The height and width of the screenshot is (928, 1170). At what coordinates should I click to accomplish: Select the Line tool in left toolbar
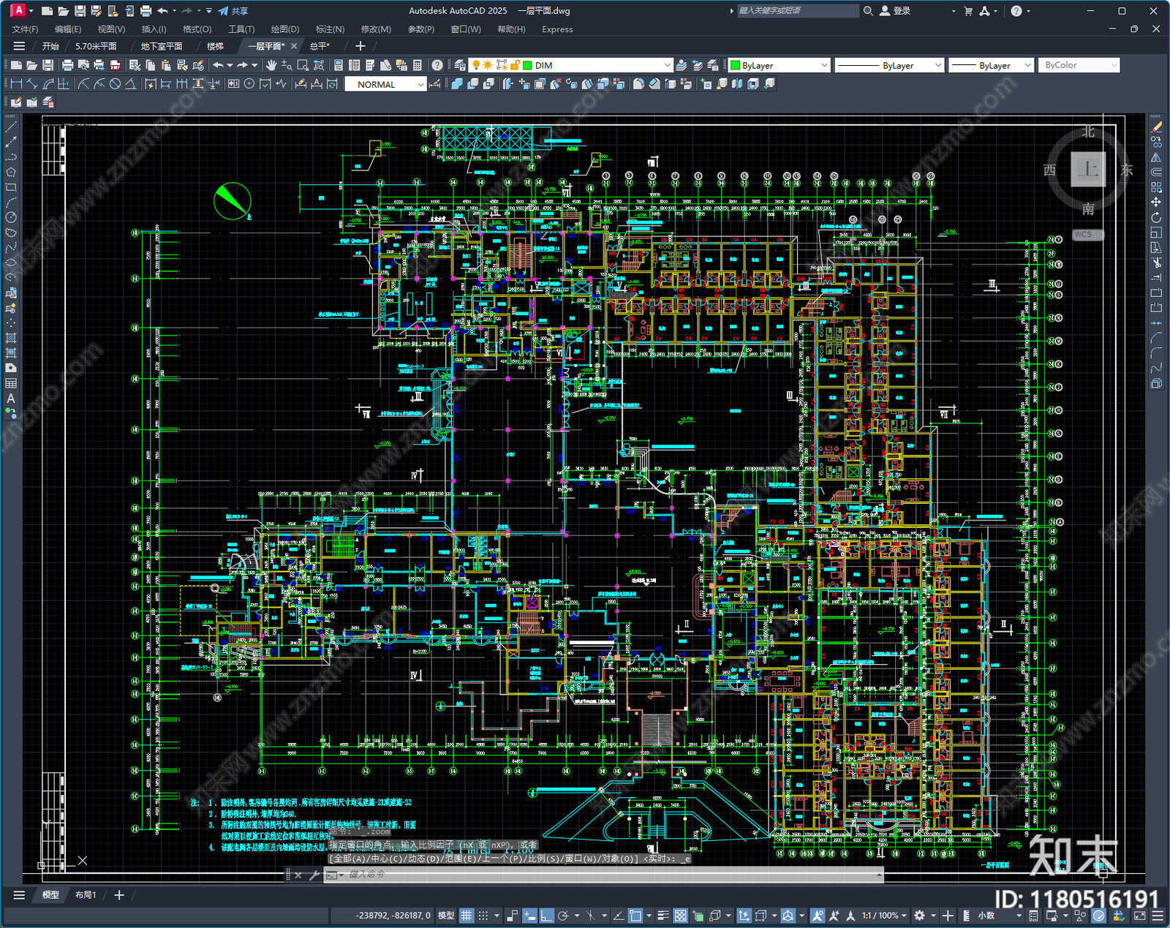11,127
